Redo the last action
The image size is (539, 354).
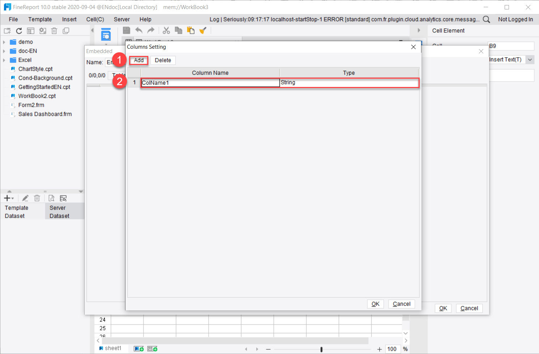pyautogui.click(x=151, y=30)
